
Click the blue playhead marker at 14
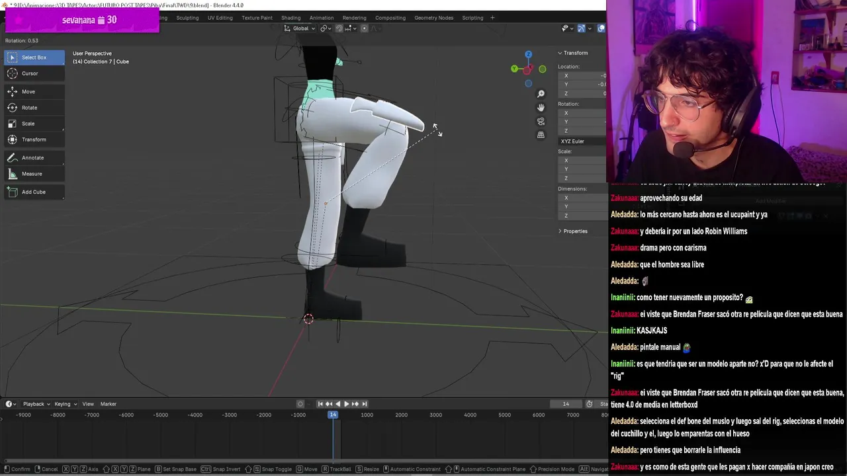coord(333,415)
